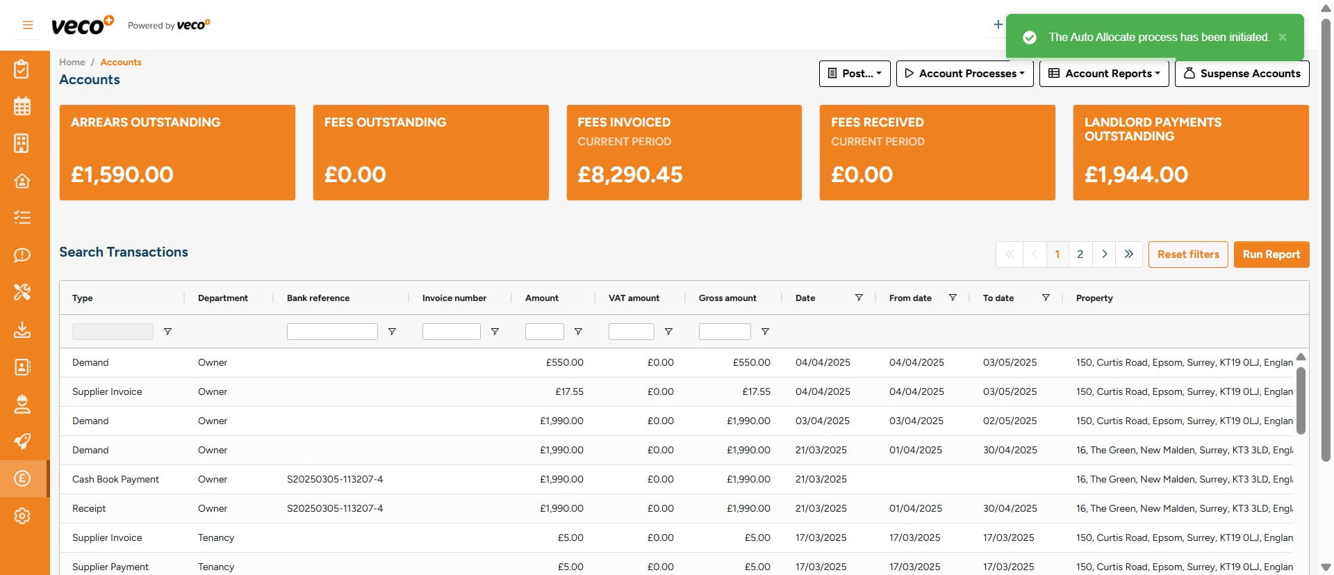Click the Run Report button
This screenshot has width=1334, height=575.
point(1271,254)
